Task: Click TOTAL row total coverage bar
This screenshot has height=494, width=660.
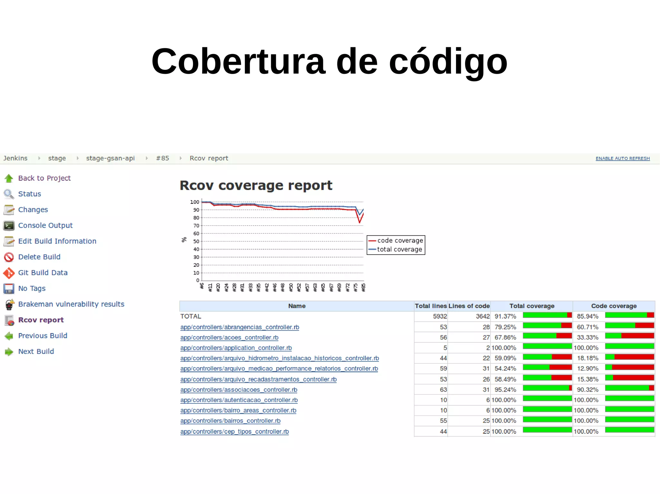Action: 547,315
